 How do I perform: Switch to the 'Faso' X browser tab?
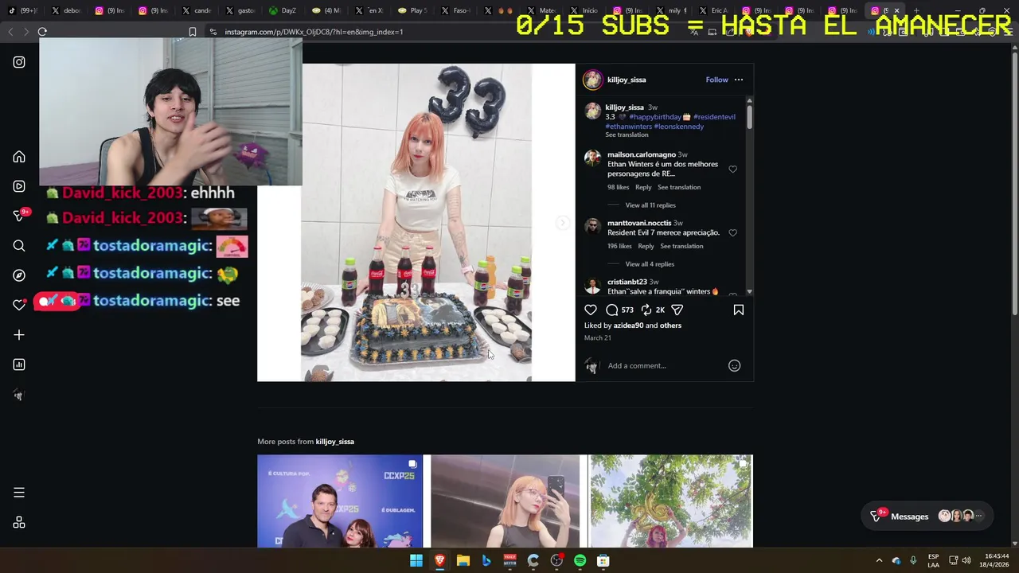click(x=456, y=10)
